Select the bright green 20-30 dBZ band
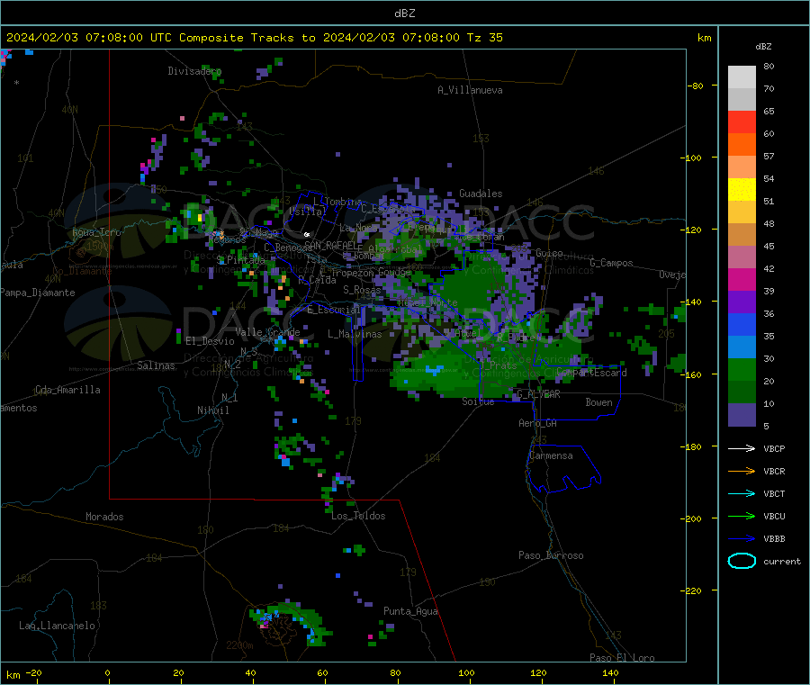This screenshot has width=810, height=685. [x=742, y=369]
